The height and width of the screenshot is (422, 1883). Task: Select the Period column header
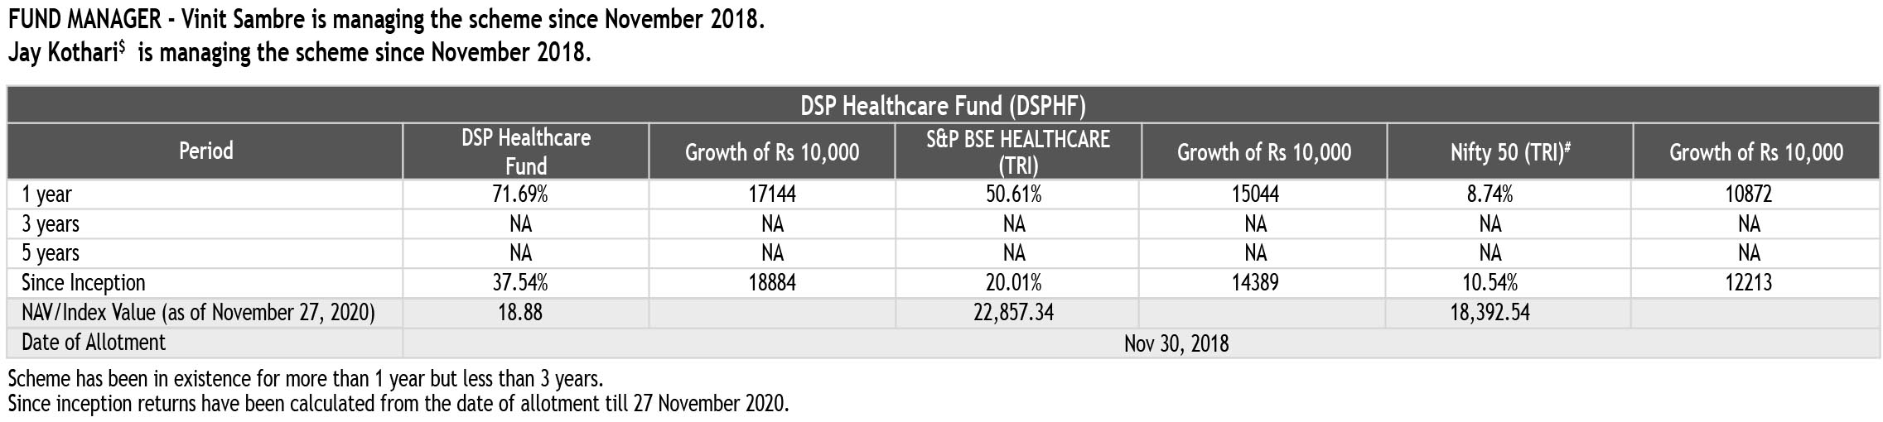205,151
